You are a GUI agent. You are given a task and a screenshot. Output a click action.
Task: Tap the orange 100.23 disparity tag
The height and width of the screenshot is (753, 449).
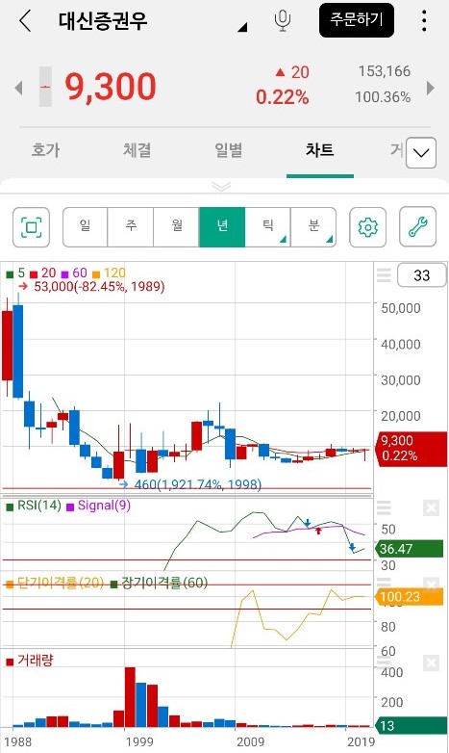point(411,597)
